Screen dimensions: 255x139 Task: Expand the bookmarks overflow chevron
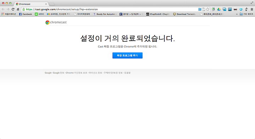(237, 14)
